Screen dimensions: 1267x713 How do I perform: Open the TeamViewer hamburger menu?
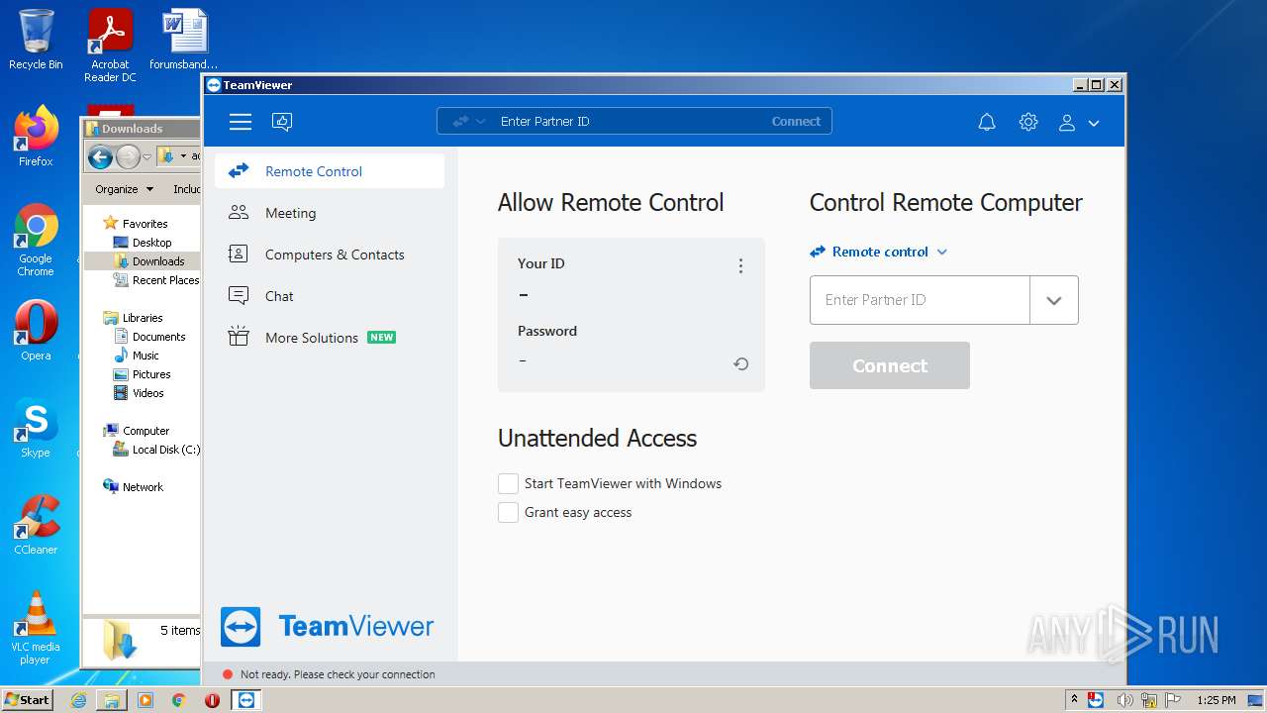pyautogui.click(x=240, y=122)
